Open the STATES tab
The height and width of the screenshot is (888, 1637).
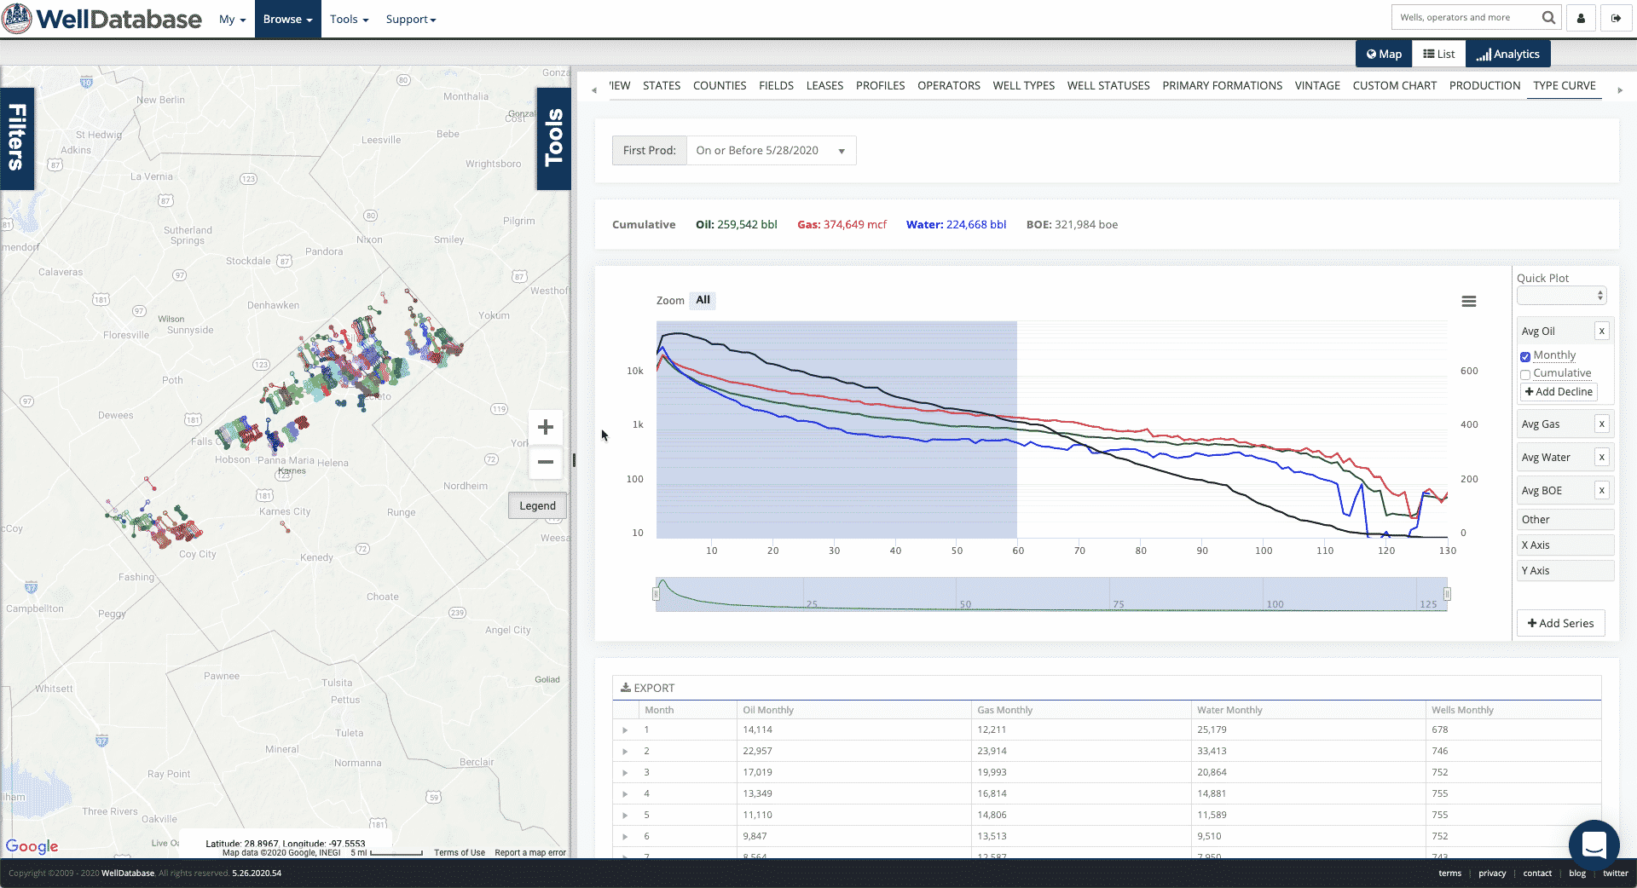[662, 85]
